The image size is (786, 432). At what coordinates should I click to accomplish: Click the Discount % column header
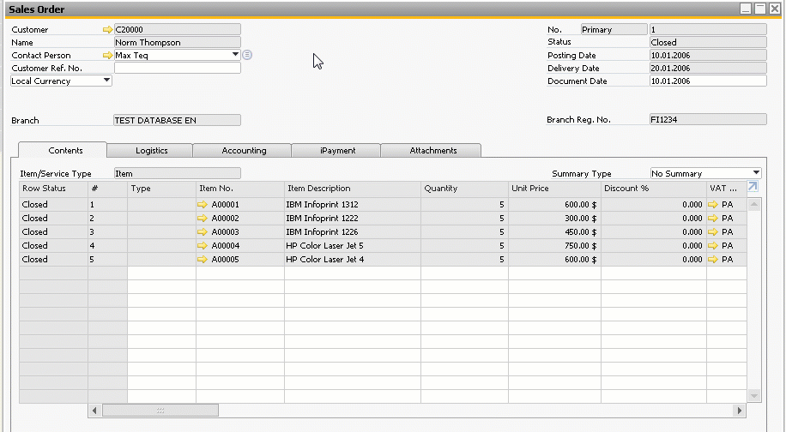[654, 189]
